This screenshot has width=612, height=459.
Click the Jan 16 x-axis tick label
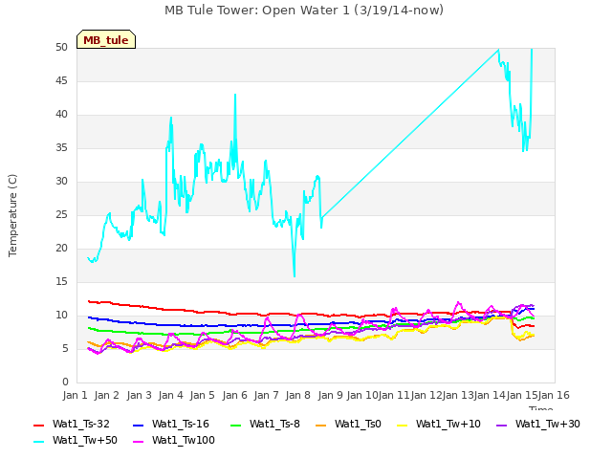point(554,395)
